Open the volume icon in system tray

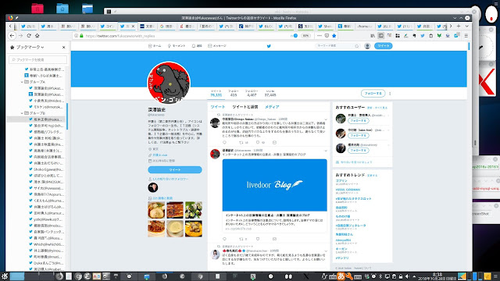(x=407, y=276)
